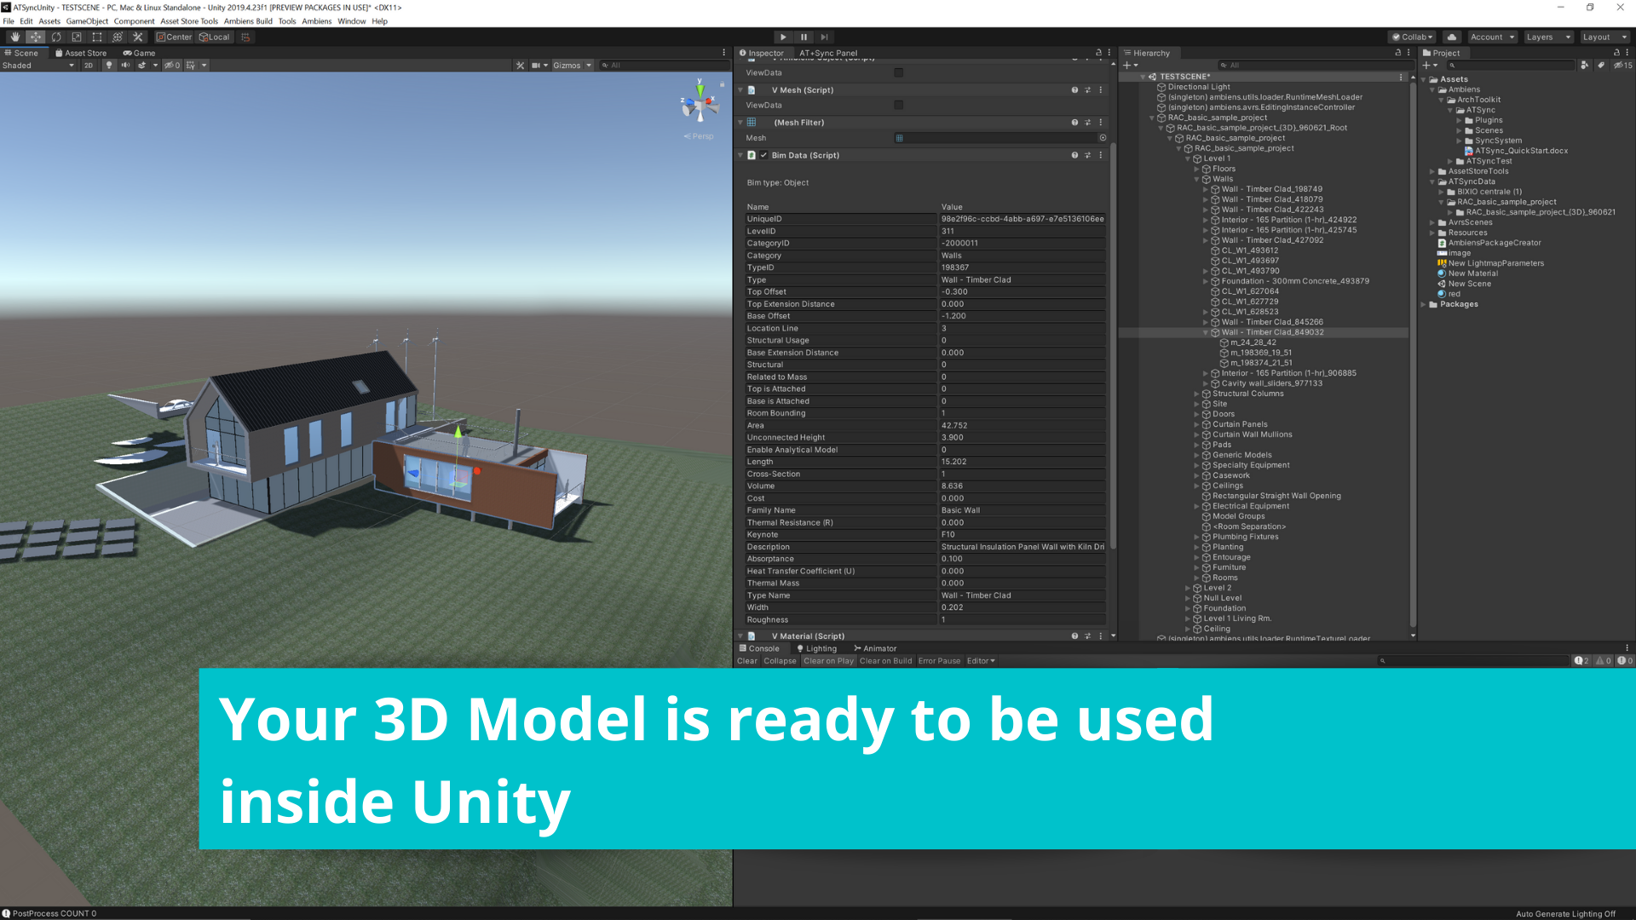Select Directional Light in Hierarchy

pyautogui.click(x=1198, y=87)
